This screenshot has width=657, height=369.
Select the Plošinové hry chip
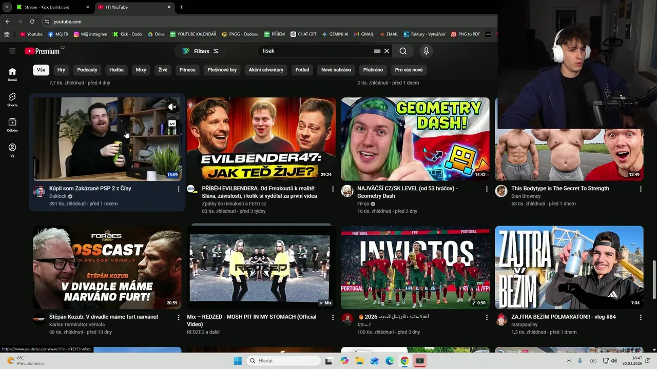(222, 70)
